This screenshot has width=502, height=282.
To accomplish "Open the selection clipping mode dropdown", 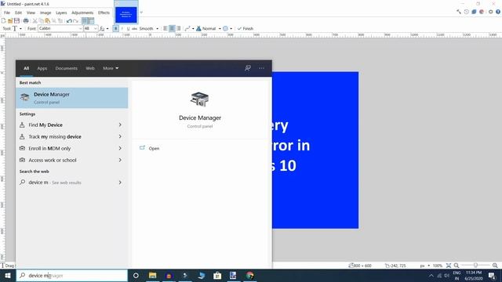I will 227,28.
